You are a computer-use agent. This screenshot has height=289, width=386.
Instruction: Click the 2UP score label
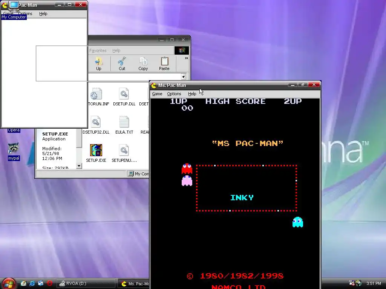pyautogui.click(x=293, y=101)
